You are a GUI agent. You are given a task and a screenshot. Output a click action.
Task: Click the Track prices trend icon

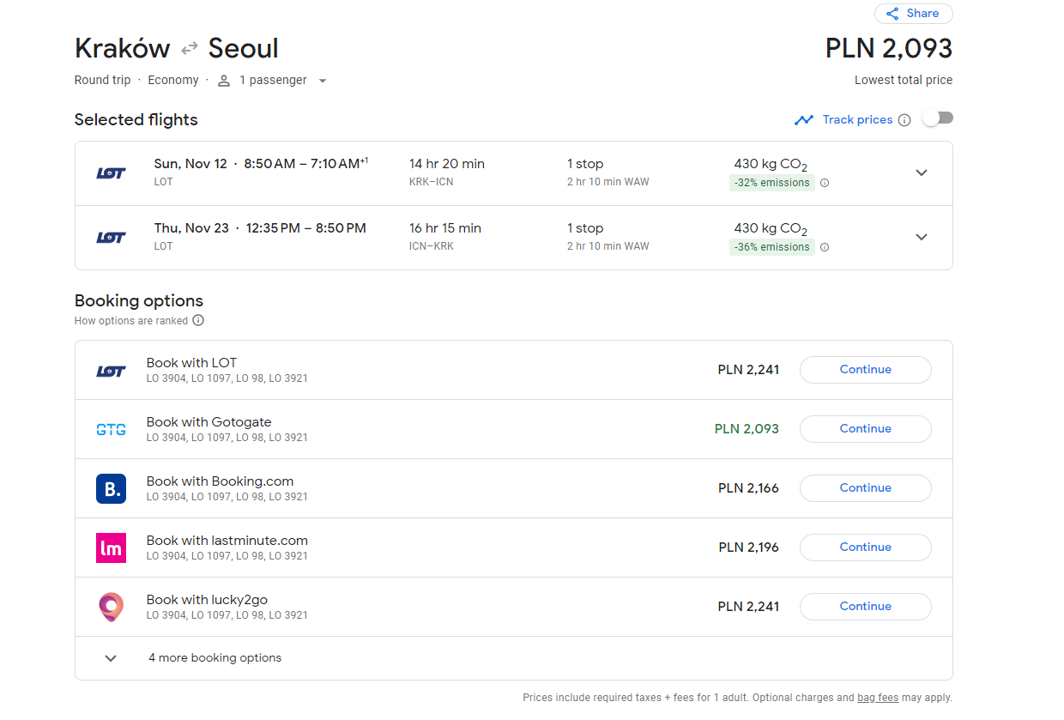point(804,120)
